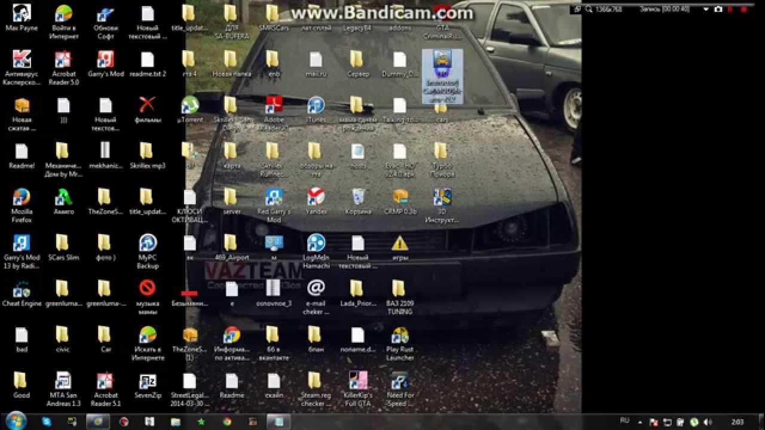This screenshot has height=430, width=765.
Task: Open the Турбо Приора folder
Action: (x=442, y=159)
